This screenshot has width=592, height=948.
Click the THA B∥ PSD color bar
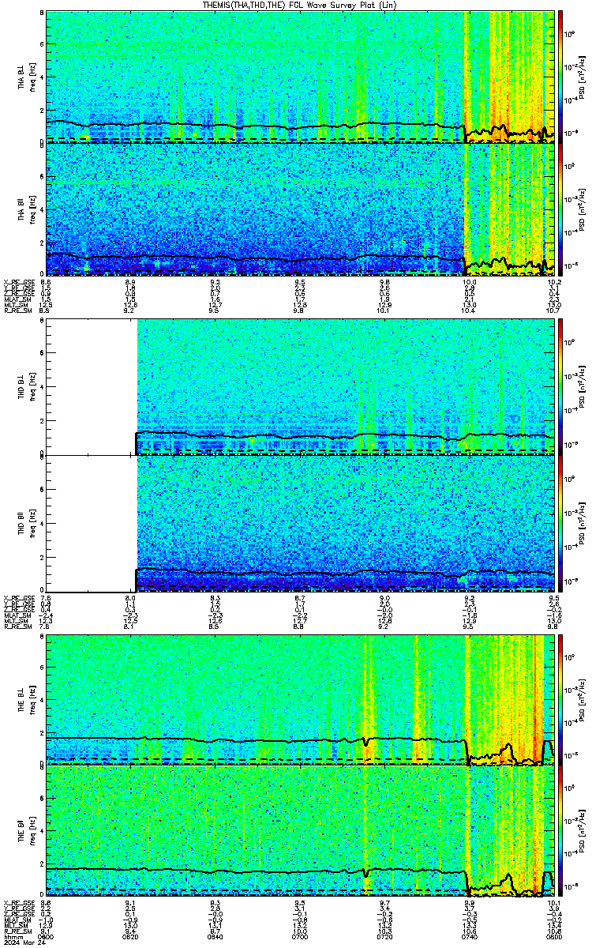coord(561,209)
